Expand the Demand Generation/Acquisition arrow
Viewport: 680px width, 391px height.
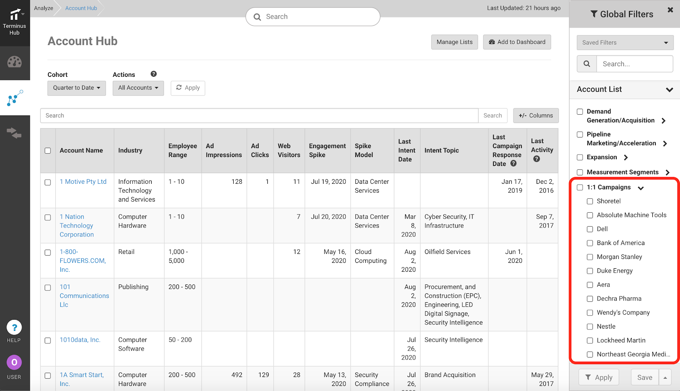(x=663, y=121)
